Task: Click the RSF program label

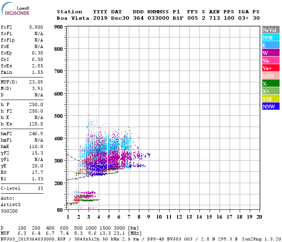Action: (x=178, y=18)
